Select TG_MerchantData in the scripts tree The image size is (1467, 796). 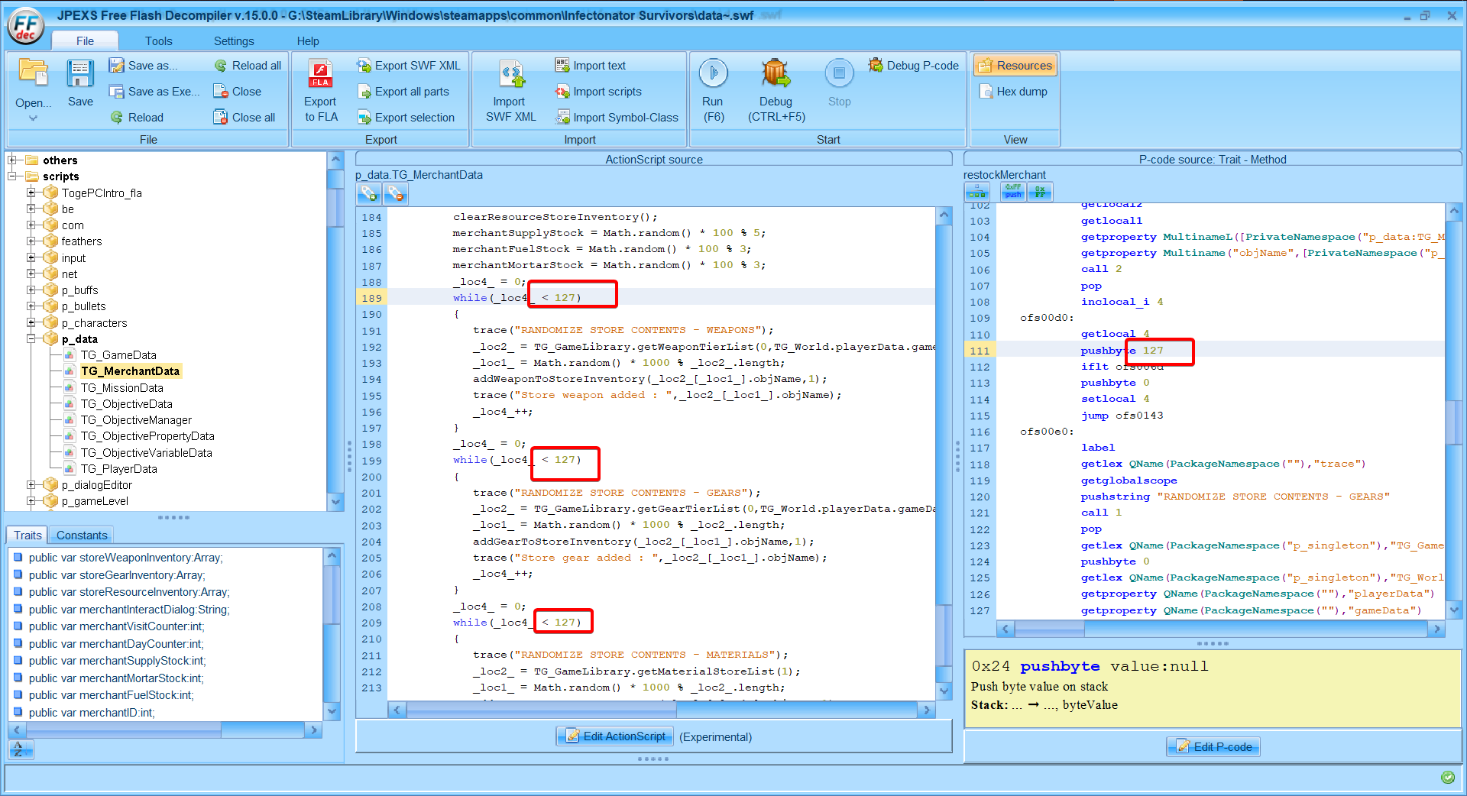[x=131, y=371]
